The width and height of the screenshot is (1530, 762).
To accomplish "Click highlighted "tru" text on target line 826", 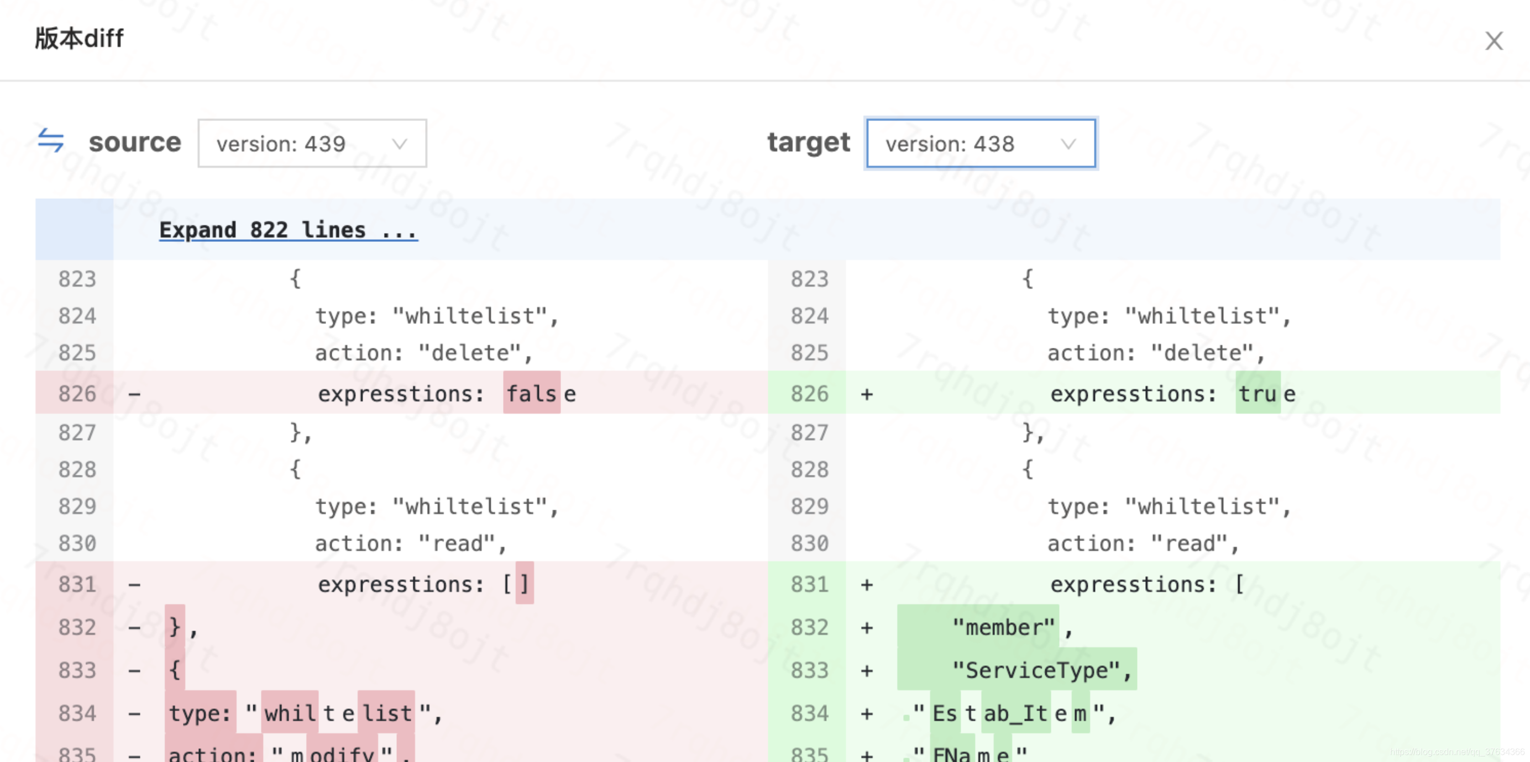I will (x=1257, y=394).
